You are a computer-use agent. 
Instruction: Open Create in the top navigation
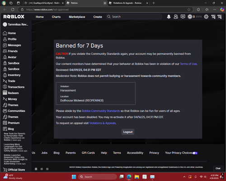98,17
